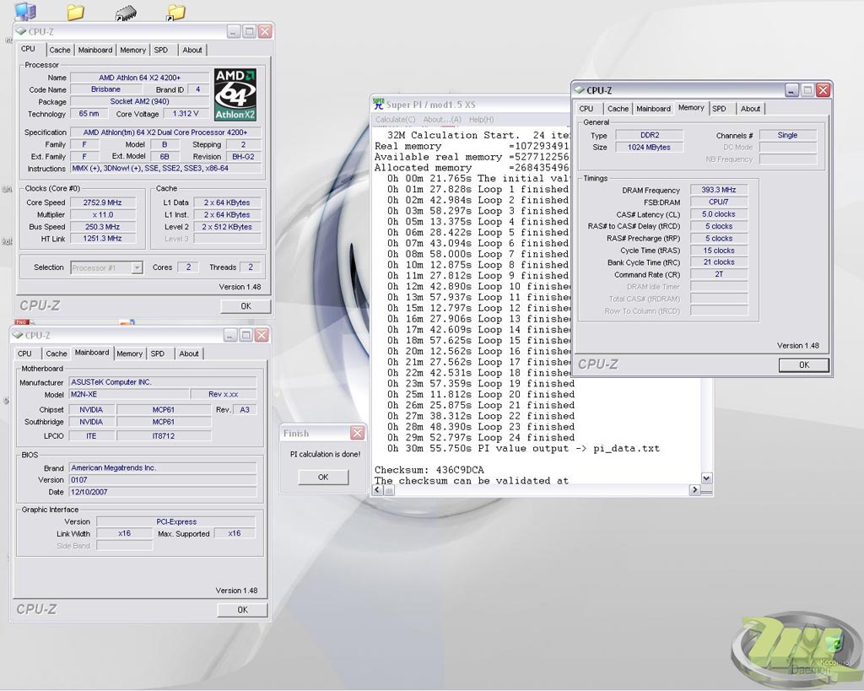Click the Package value Socket AM2 (940)
864x691 pixels.
tap(140, 101)
